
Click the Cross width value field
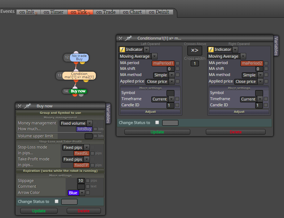click(x=195, y=63)
